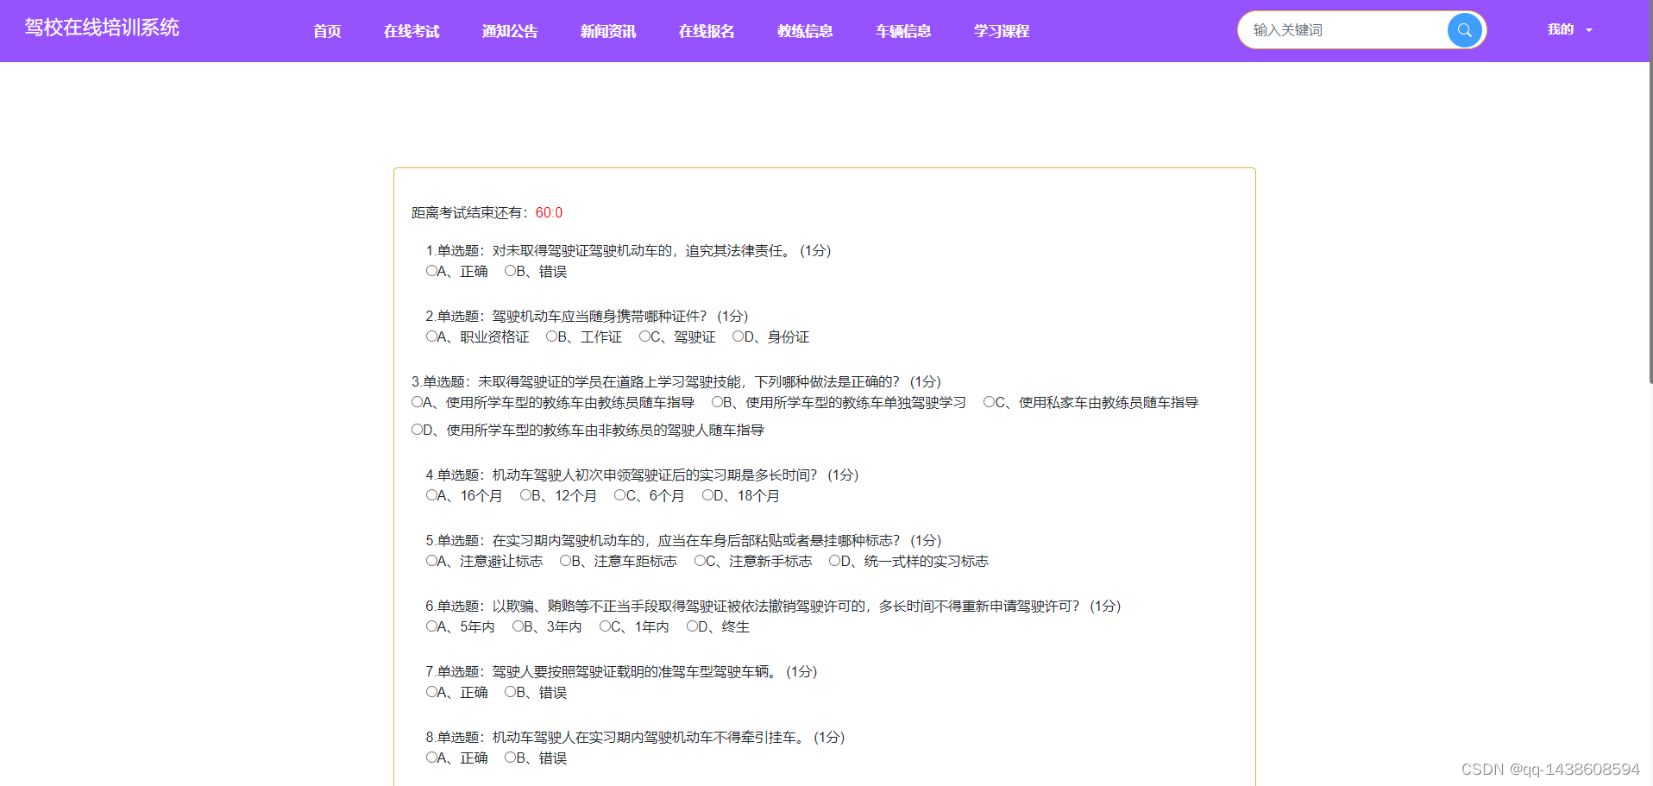Screen dimensions: 1653x786
Task: Choose C、注意新手标志 for question 5
Action: coord(700,561)
